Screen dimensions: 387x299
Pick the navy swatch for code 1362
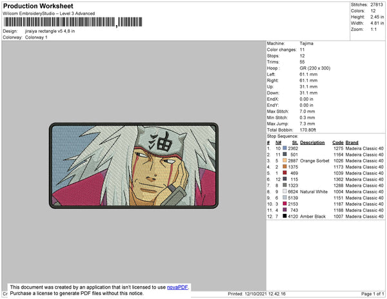coord(284,179)
